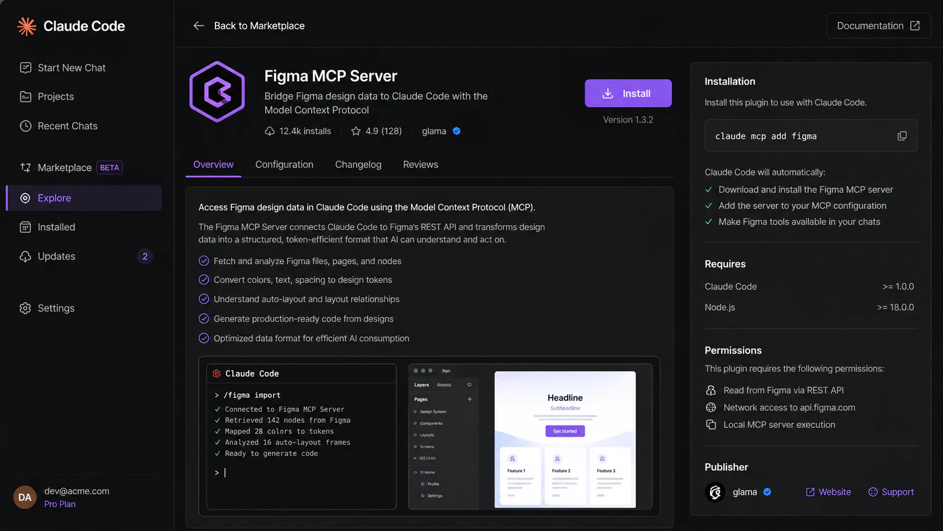Click the Read from Figma permission icon

tap(711, 390)
